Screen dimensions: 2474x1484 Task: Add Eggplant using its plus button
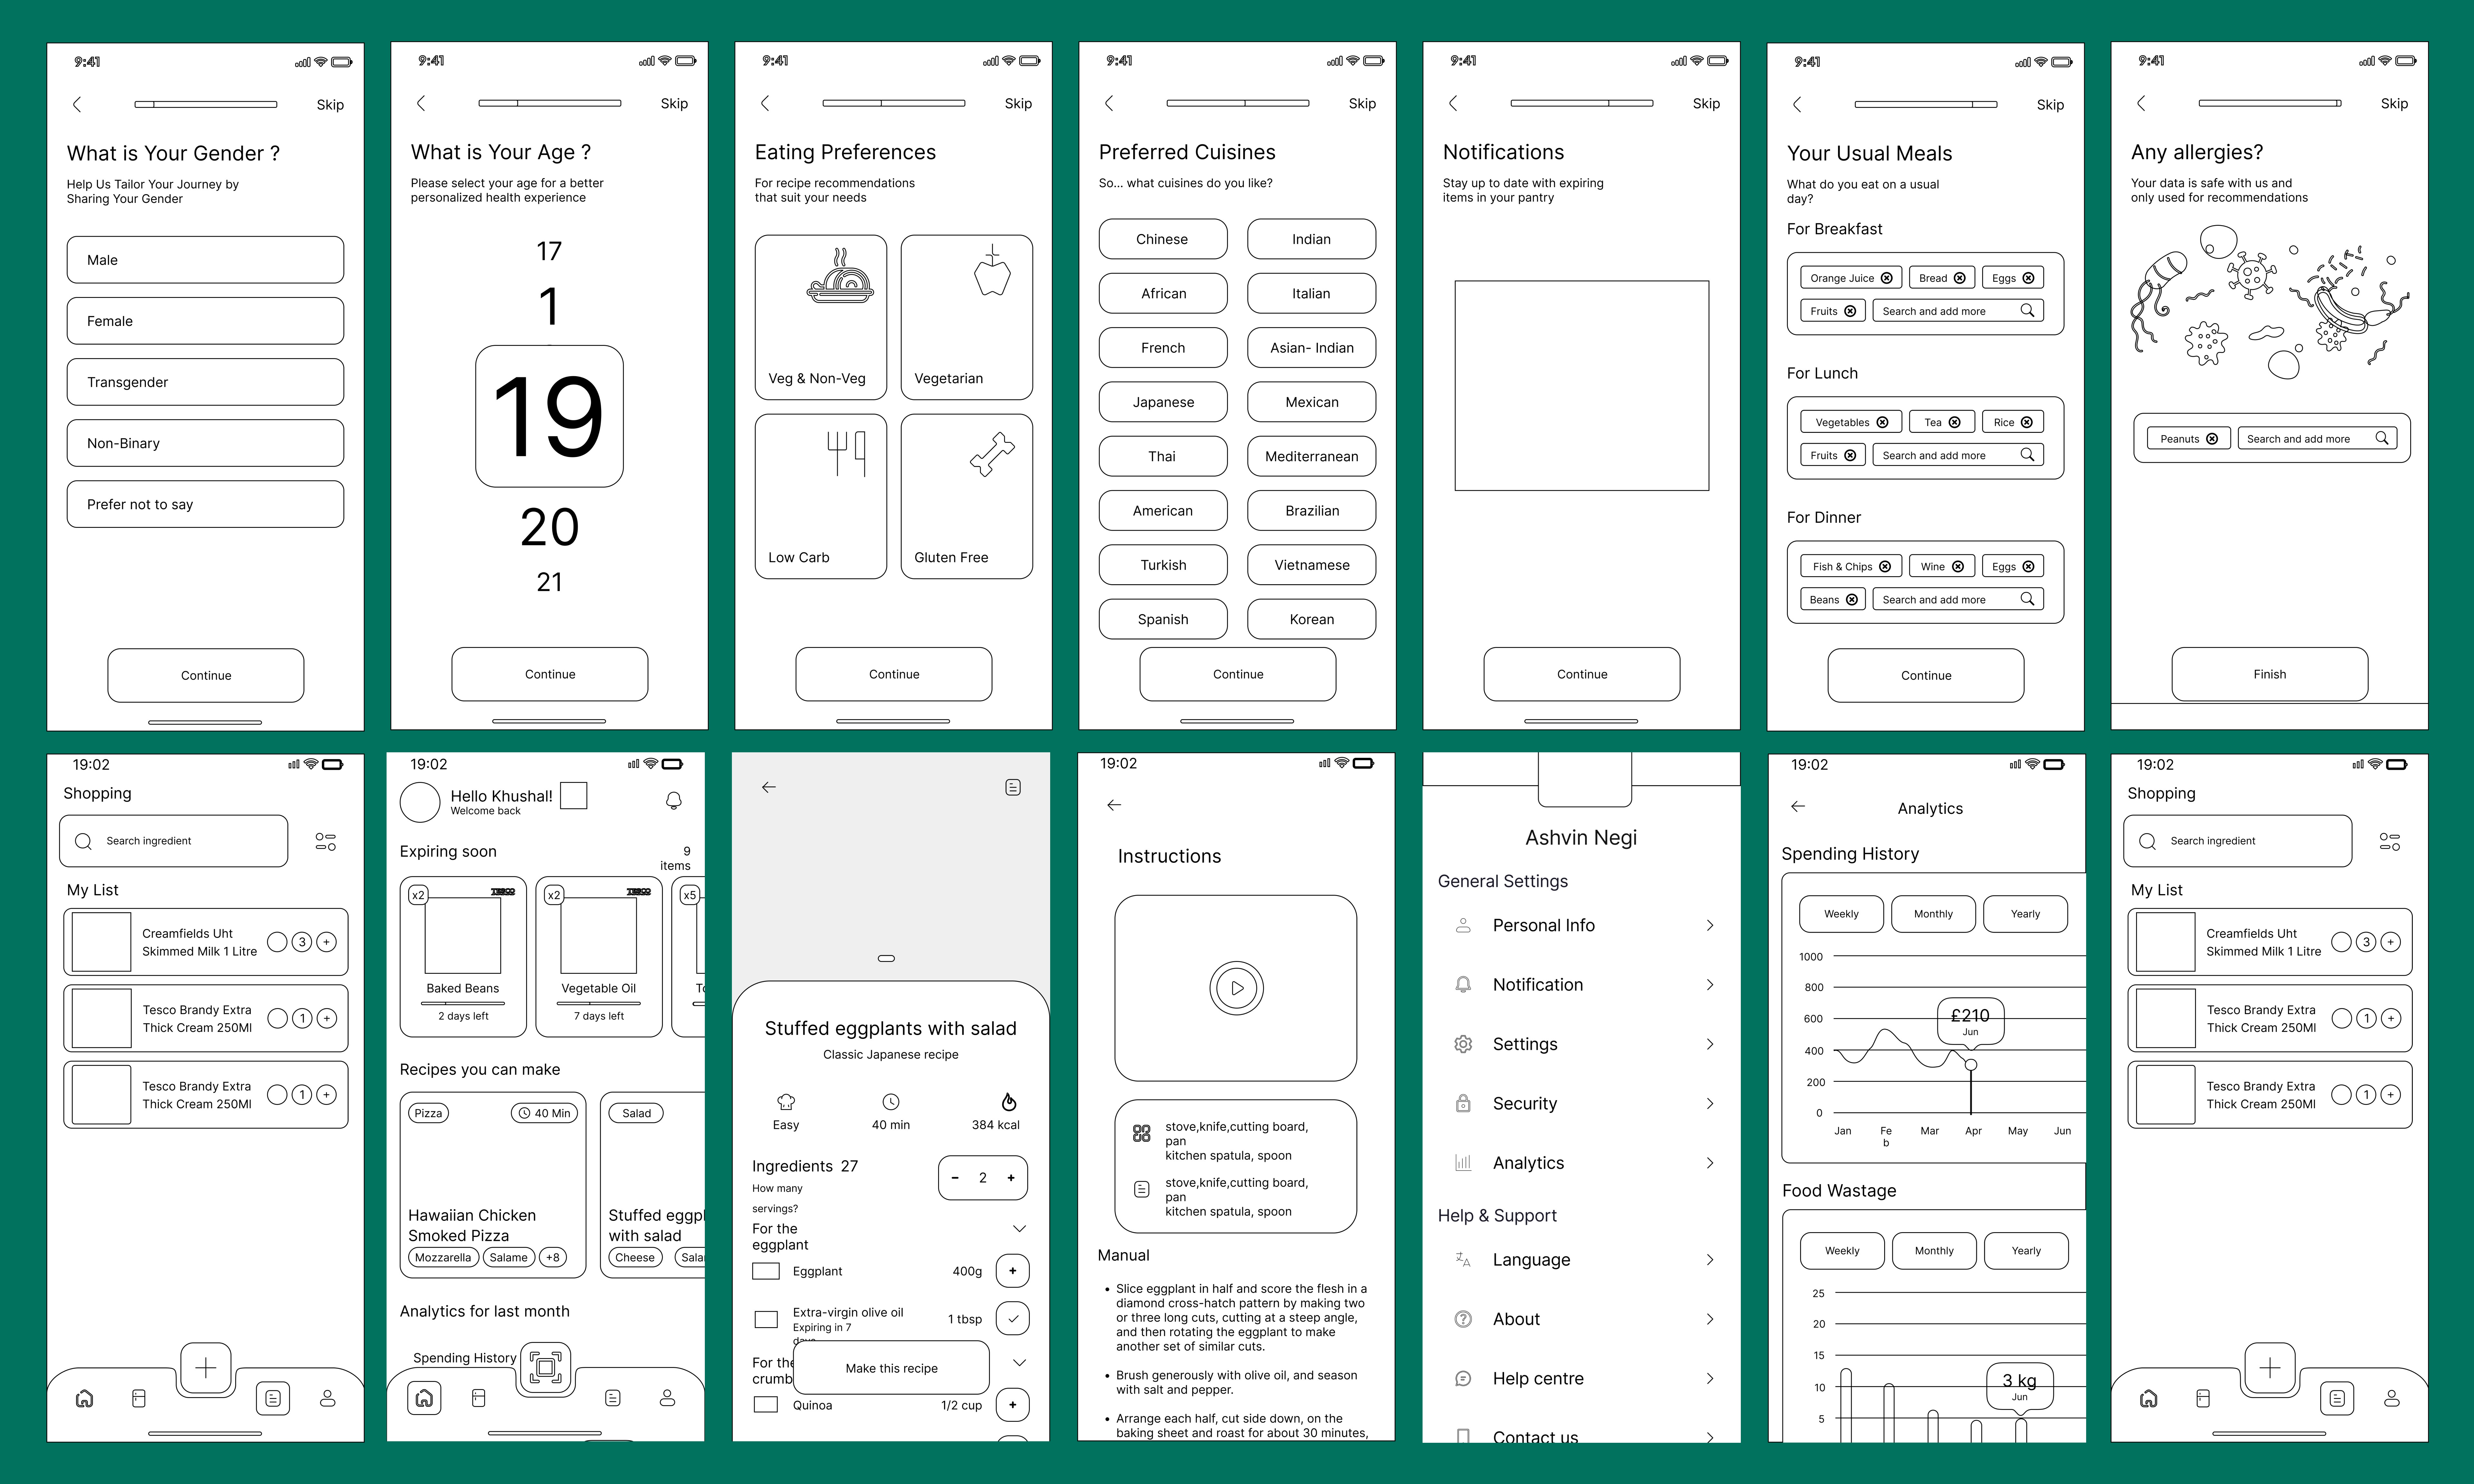coord(1013,1271)
